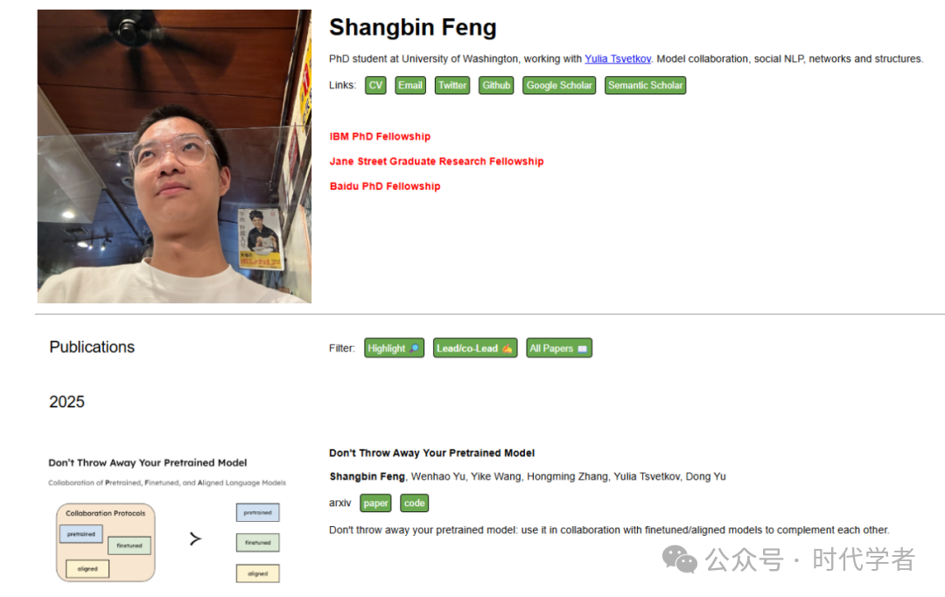Show only Lead/co-Lead papers
Viewport: 945px width, 597px height.
pos(474,349)
